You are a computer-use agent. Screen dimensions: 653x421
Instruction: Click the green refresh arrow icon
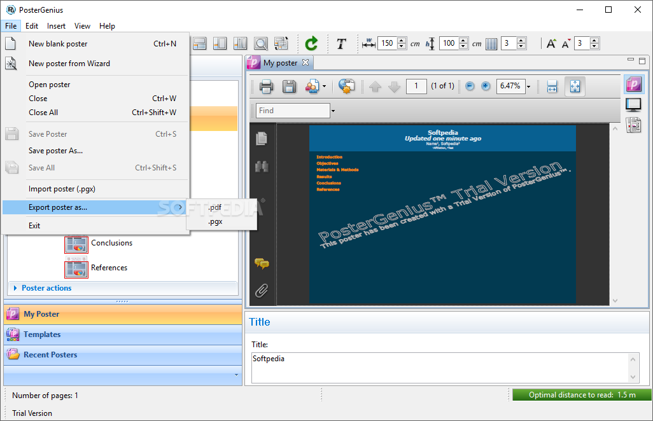[x=311, y=43]
